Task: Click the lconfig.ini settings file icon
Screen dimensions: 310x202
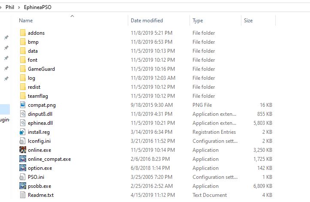Action: (x=22, y=141)
